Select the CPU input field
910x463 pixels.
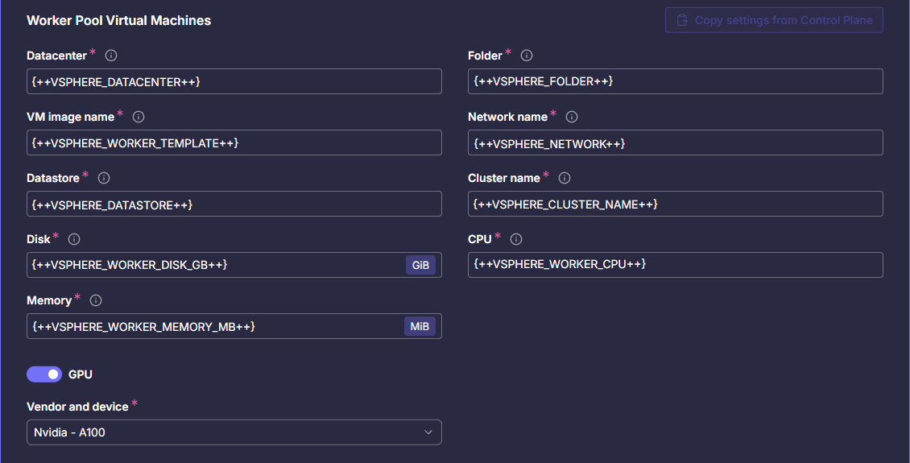(675, 265)
